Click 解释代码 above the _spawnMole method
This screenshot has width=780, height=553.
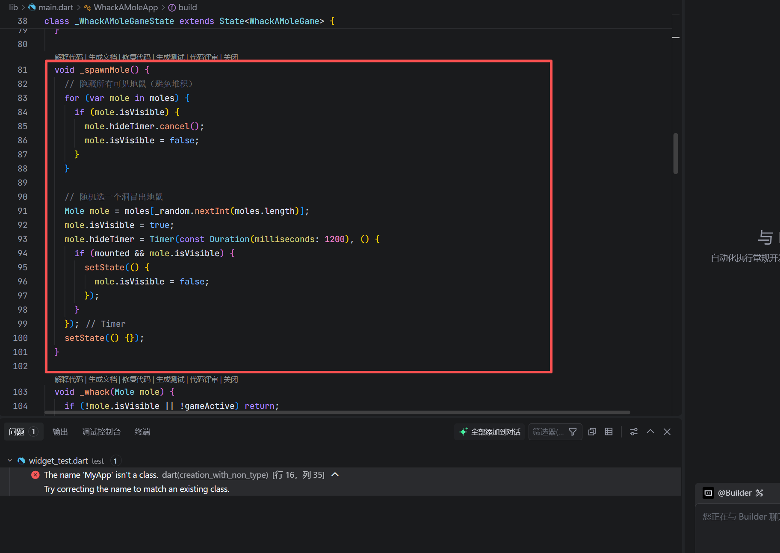point(69,57)
